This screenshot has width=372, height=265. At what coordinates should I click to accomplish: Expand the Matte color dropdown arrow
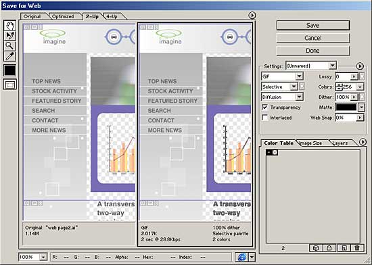(361, 107)
